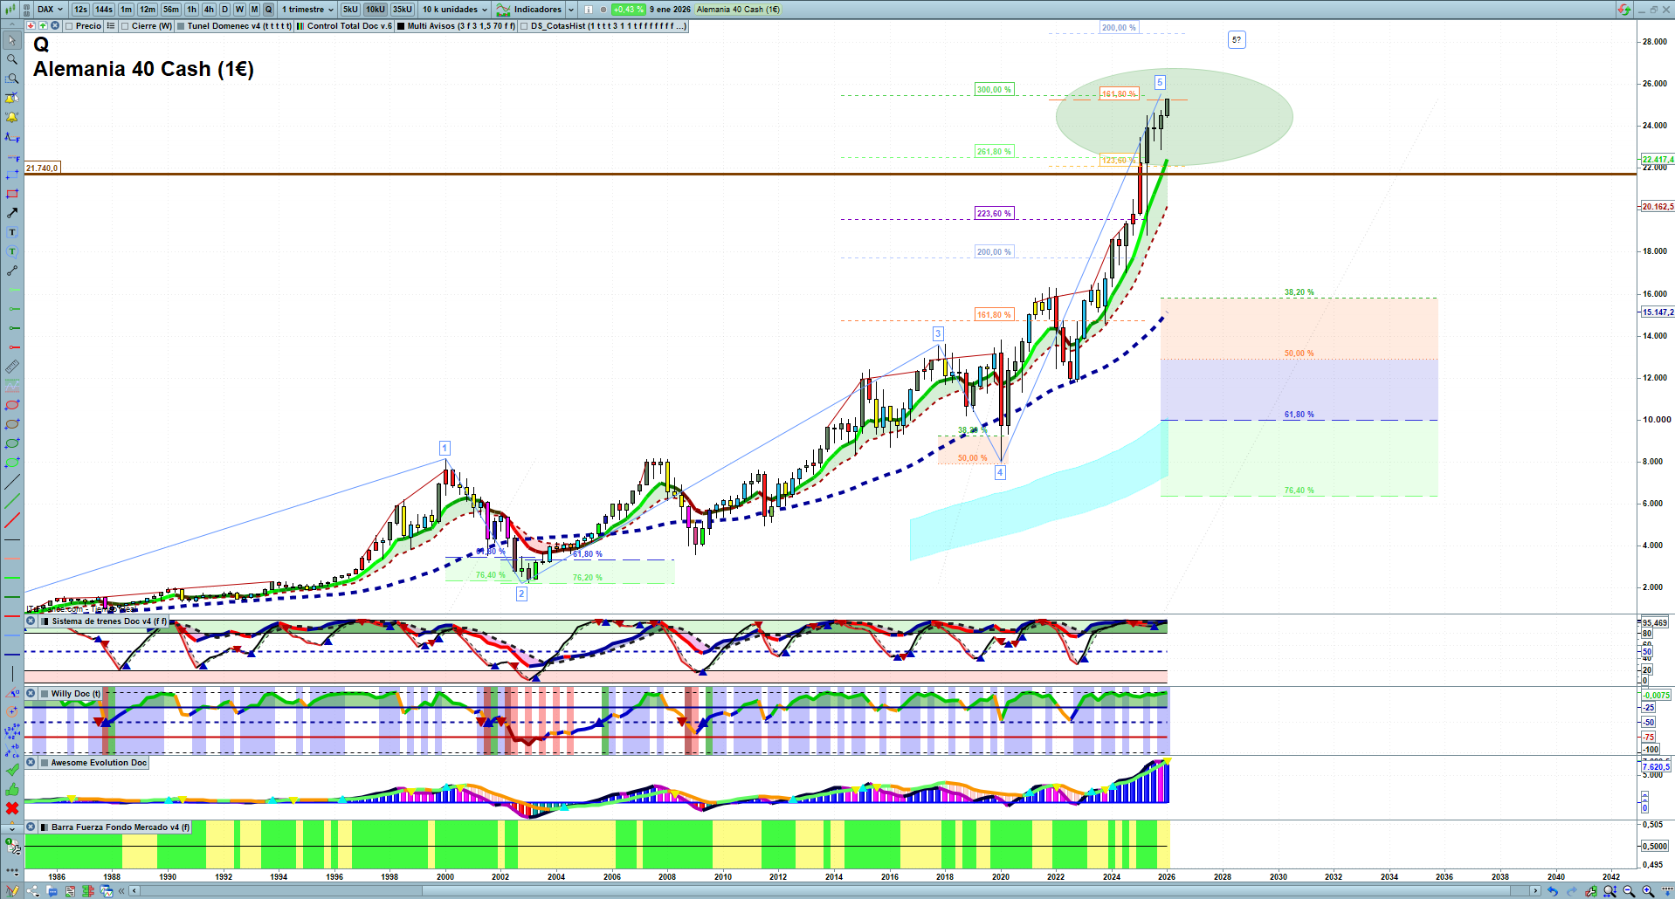The width and height of the screenshot is (1675, 899).
Task: Click the red X delete-objects tool
Action: pos(12,808)
